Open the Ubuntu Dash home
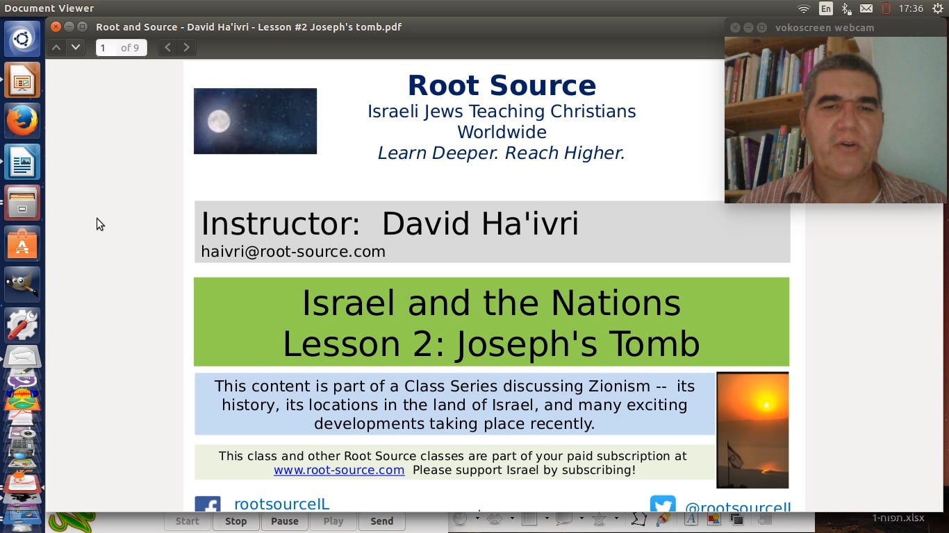Image resolution: width=949 pixels, height=533 pixels. [22, 40]
